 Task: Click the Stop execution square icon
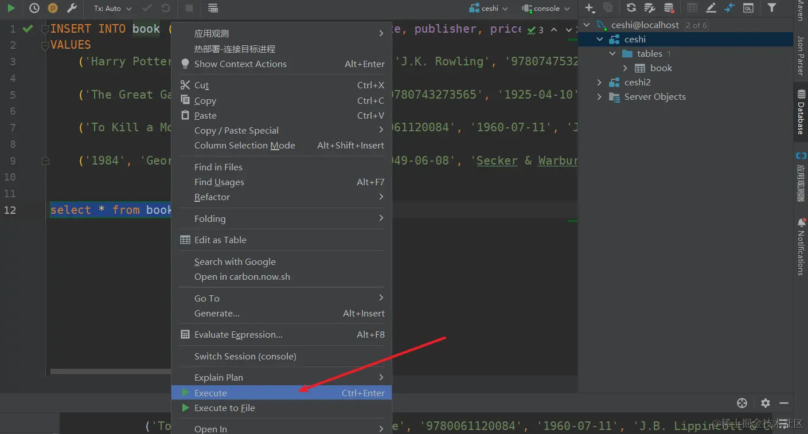click(x=189, y=8)
